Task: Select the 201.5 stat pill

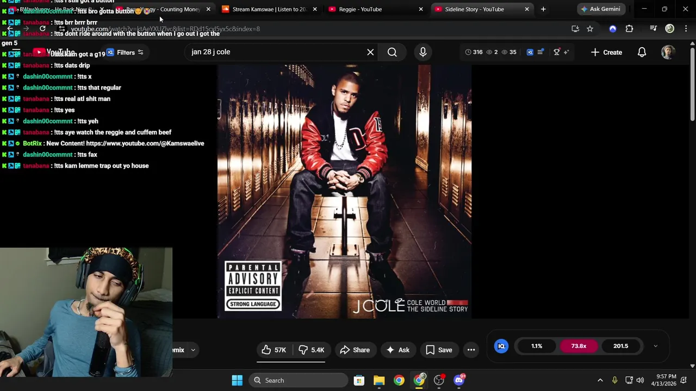Action: 620,346
